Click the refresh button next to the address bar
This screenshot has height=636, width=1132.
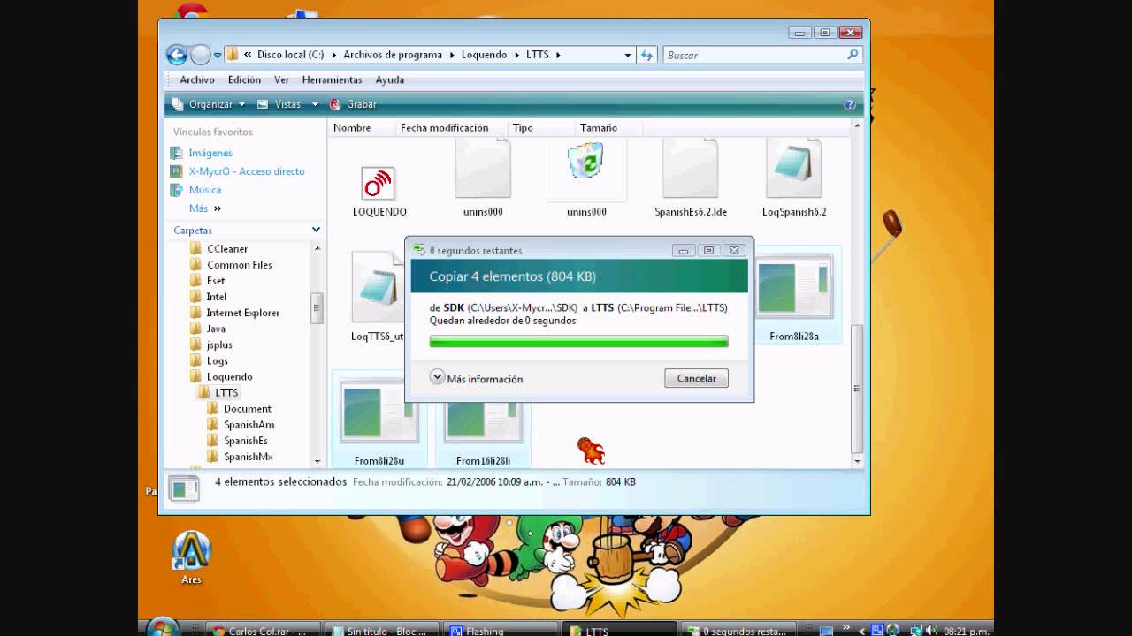646,55
